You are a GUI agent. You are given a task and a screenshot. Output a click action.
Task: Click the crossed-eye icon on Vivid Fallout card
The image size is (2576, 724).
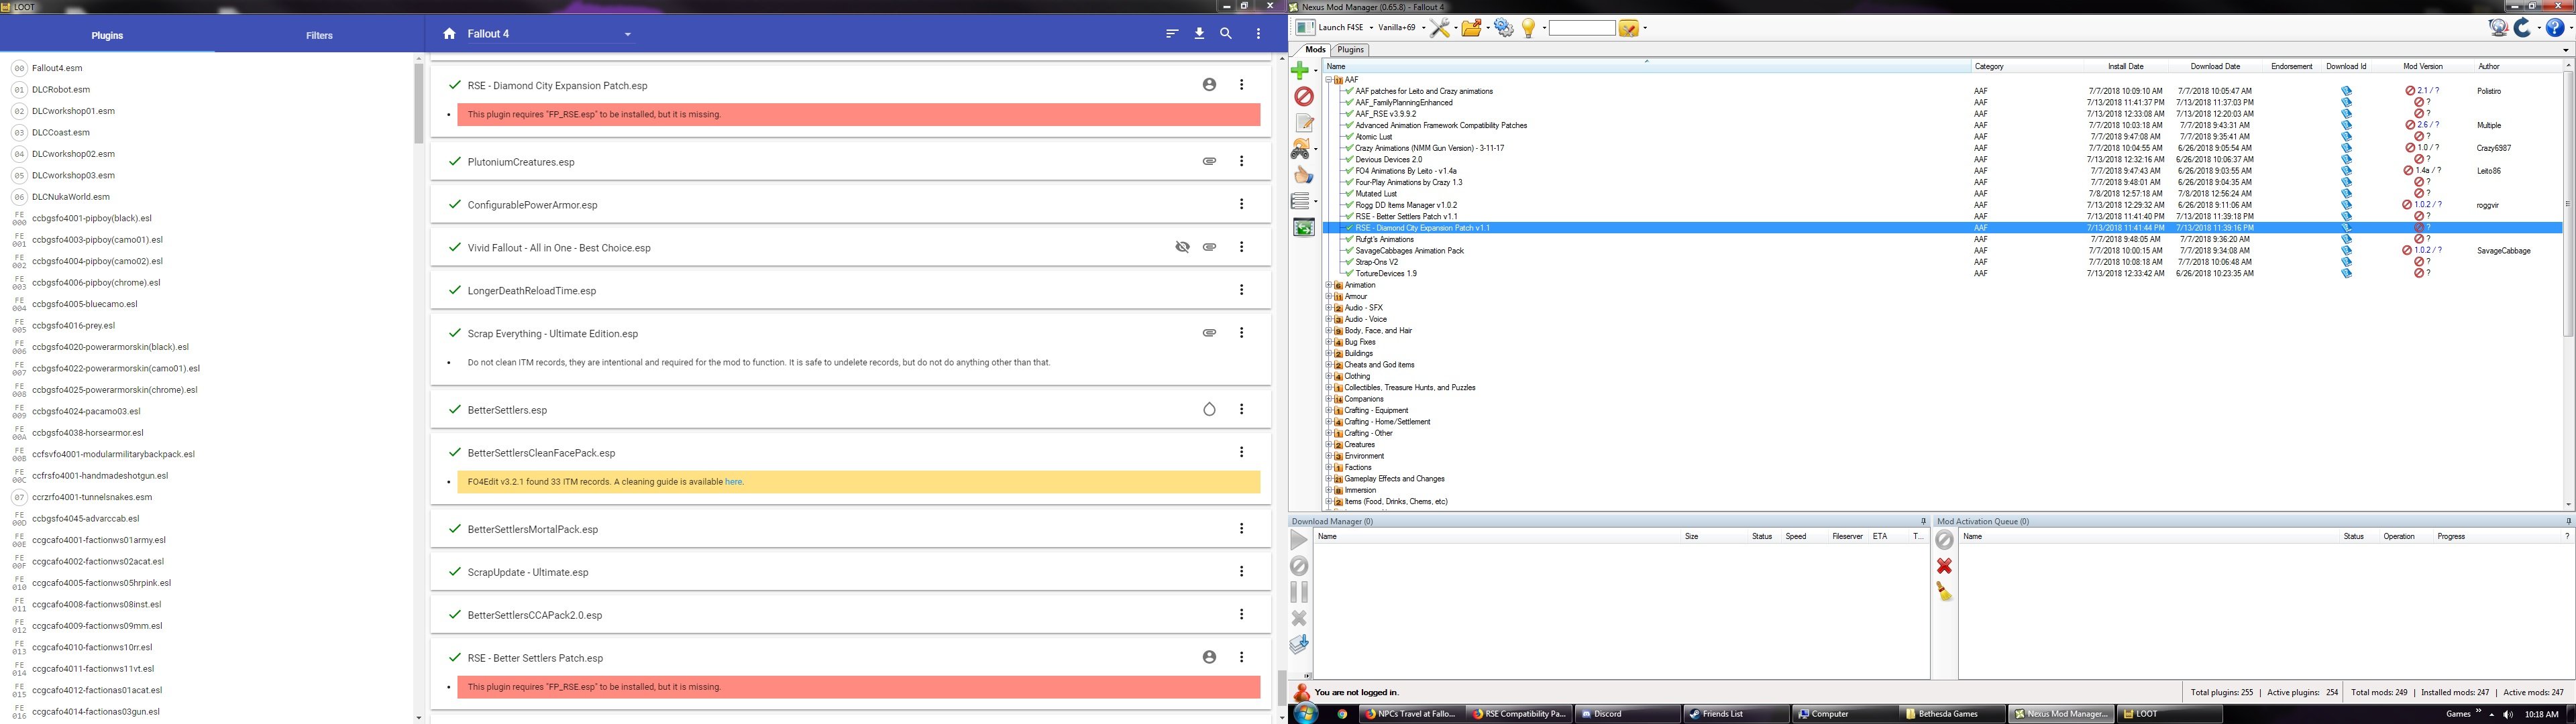coord(1182,247)
